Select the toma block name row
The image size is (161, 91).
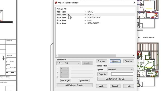[95, 20]
